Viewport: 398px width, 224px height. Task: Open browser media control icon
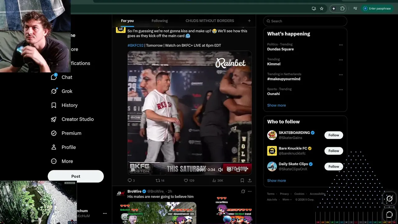coord(355,9)
